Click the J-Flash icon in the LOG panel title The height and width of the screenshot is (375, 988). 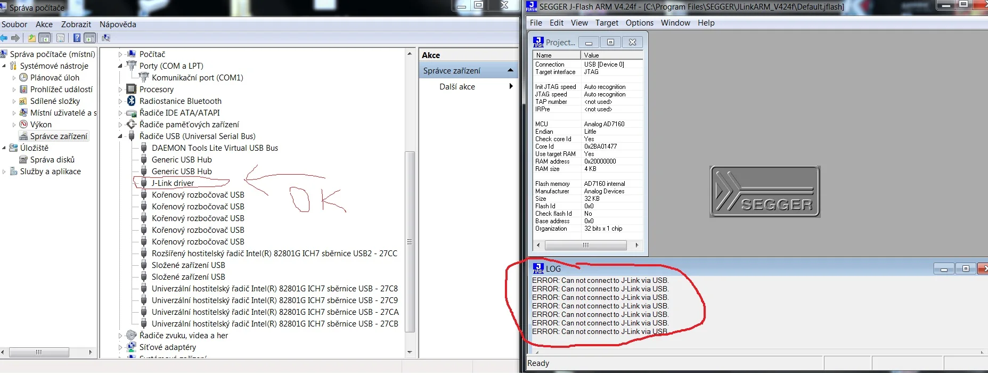(x=538, y=268)
